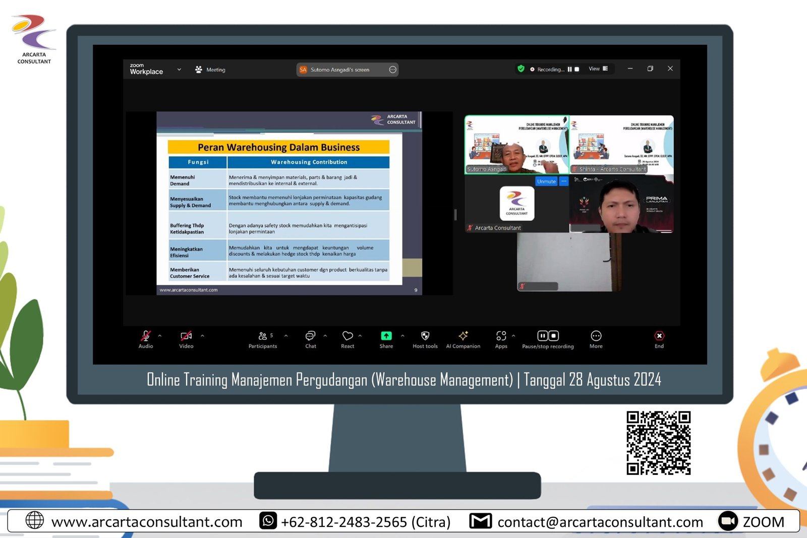This screenshot has height=538, width=807.
Task: Click the blue Unmute button
Action: click(x=546, y=182)
